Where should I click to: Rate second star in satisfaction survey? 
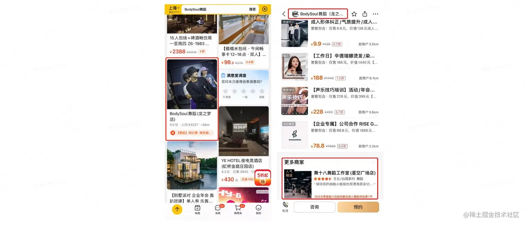coord(234,91)
